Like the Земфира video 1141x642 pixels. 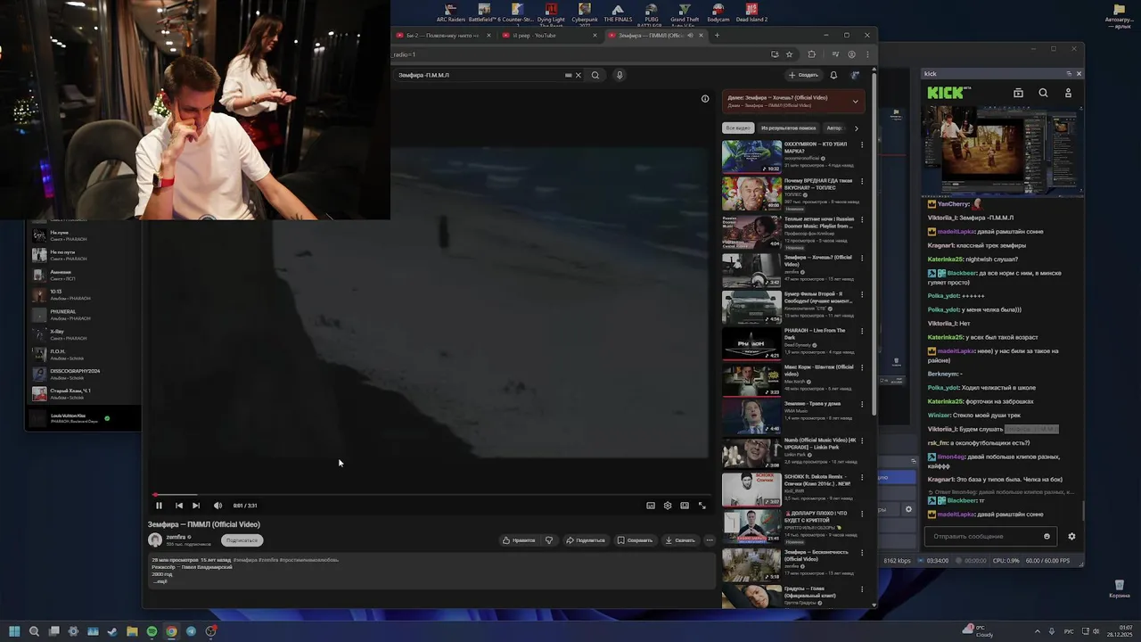pyautogui.click(x=519, y=540)
